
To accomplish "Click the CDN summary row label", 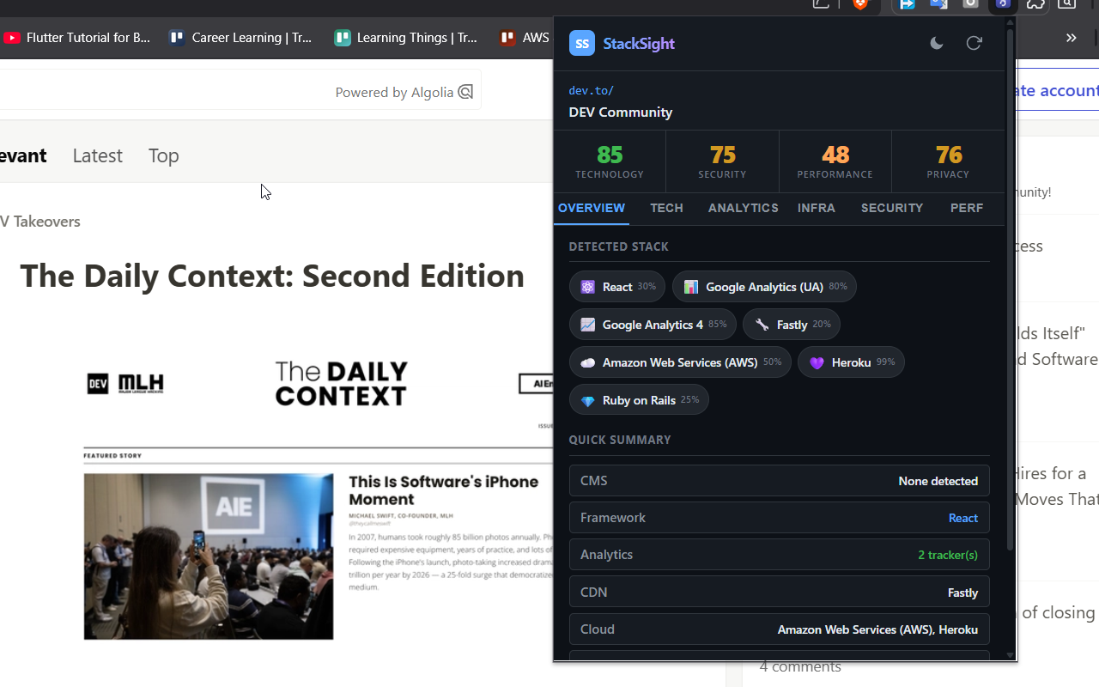I will (594, 592).
